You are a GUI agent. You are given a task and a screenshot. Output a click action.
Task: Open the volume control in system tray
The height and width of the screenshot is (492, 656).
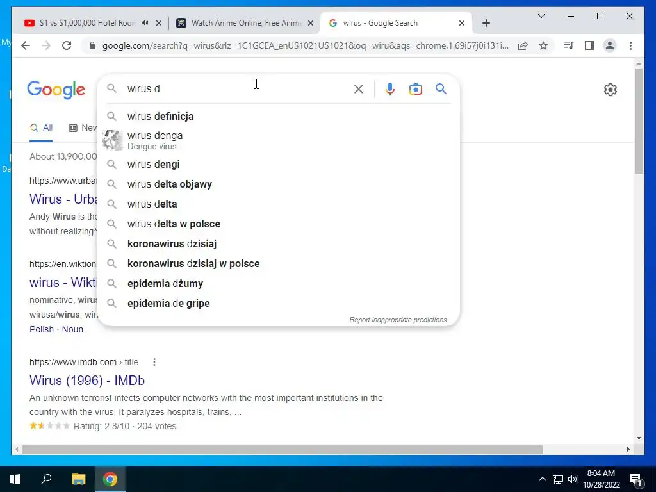point(573,479)
